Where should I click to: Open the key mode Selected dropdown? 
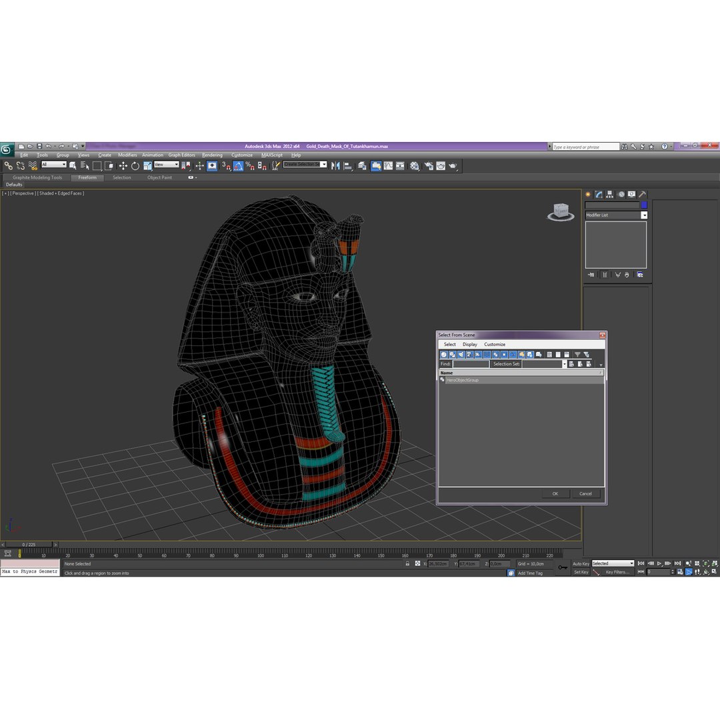tap(613, 563)
